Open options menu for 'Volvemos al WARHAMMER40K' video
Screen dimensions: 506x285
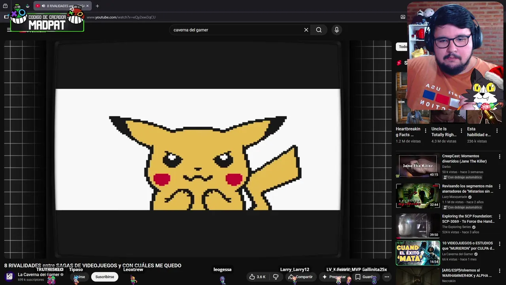click(499, 271)
